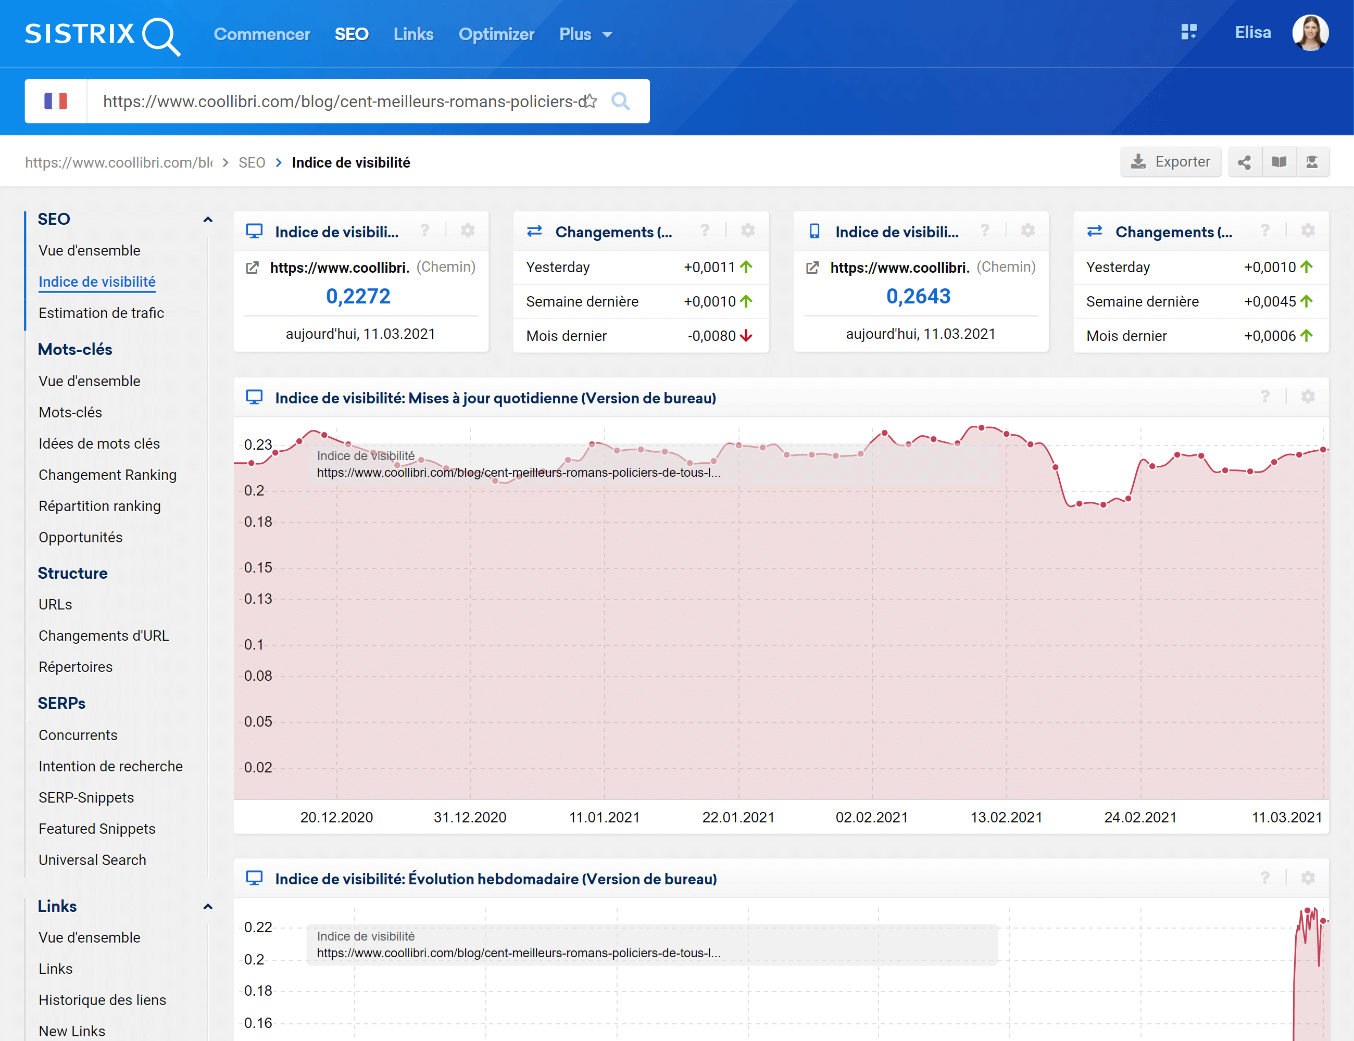Screen dimensions: 1354x1041
Task: Open settings gear of second Changements card
Action: [1308, 231]
